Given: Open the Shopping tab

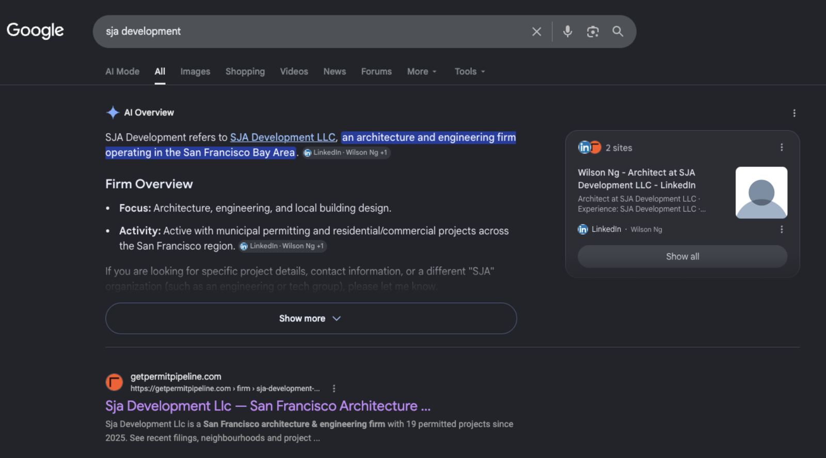Looking at the screenshot, I should (245, 71).
